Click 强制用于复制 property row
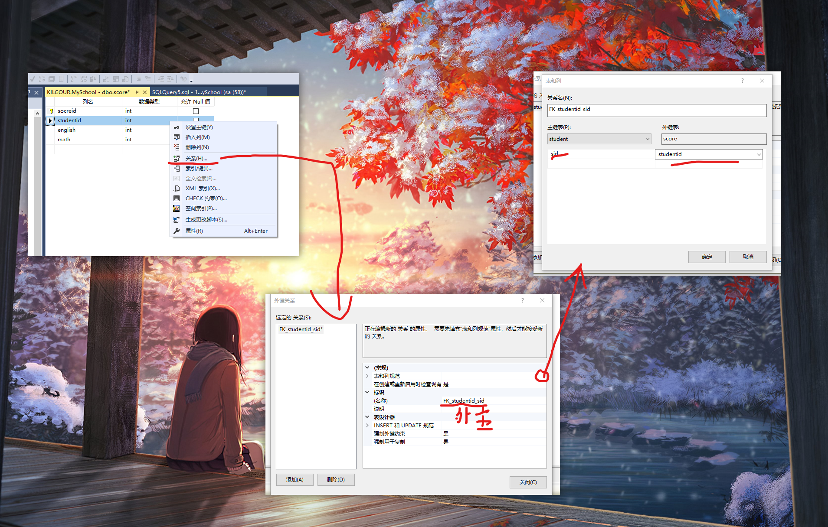Image resolution: width=828 pixels, height=527 pixels. coord(455,442)
